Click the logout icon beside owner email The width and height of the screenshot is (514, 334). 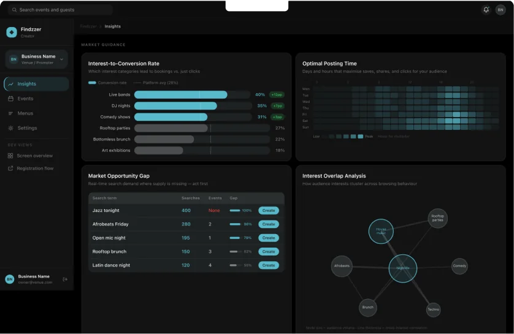click(x=65, y=279)
